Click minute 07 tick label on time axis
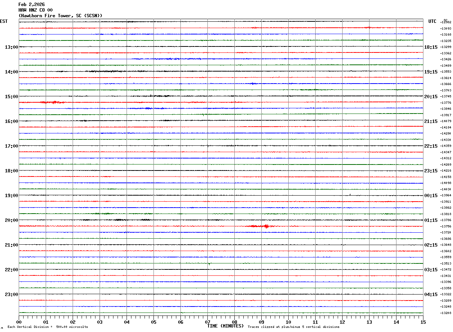This screenshot has width=453, height=332. [x=207, y=322]
